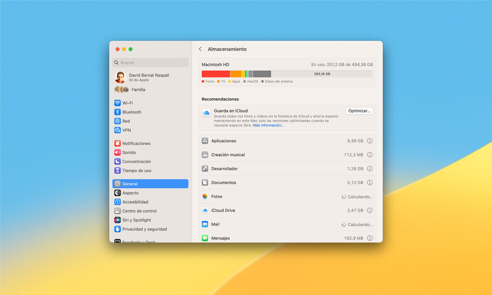
Task: Click 'En uso: 201,2 GB de 494,38 GB'
Action: pyautogui.click(x=342, y=65)
